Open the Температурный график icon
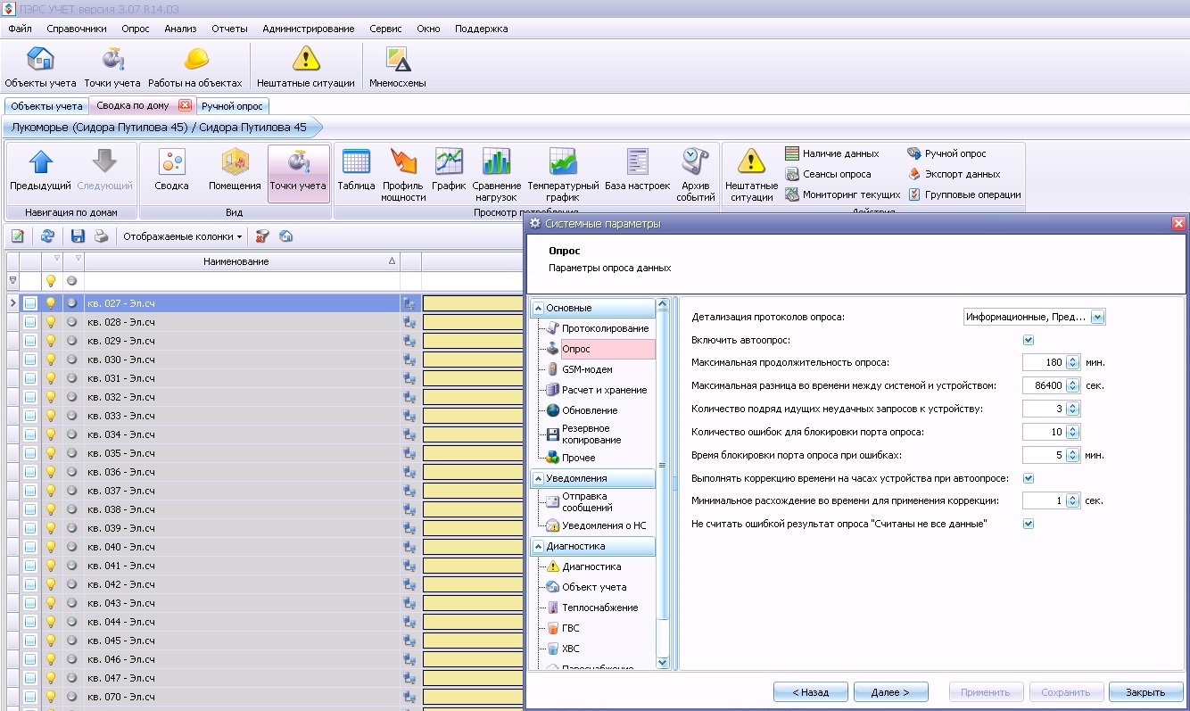1190x711 pixels. click(563, 175)
